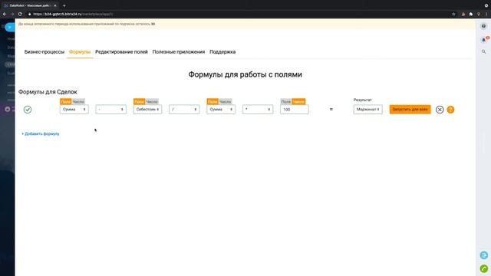
Task: Open the blue chat icon at the bottom right
Action: pyautogui.click(x=484, y=255)
